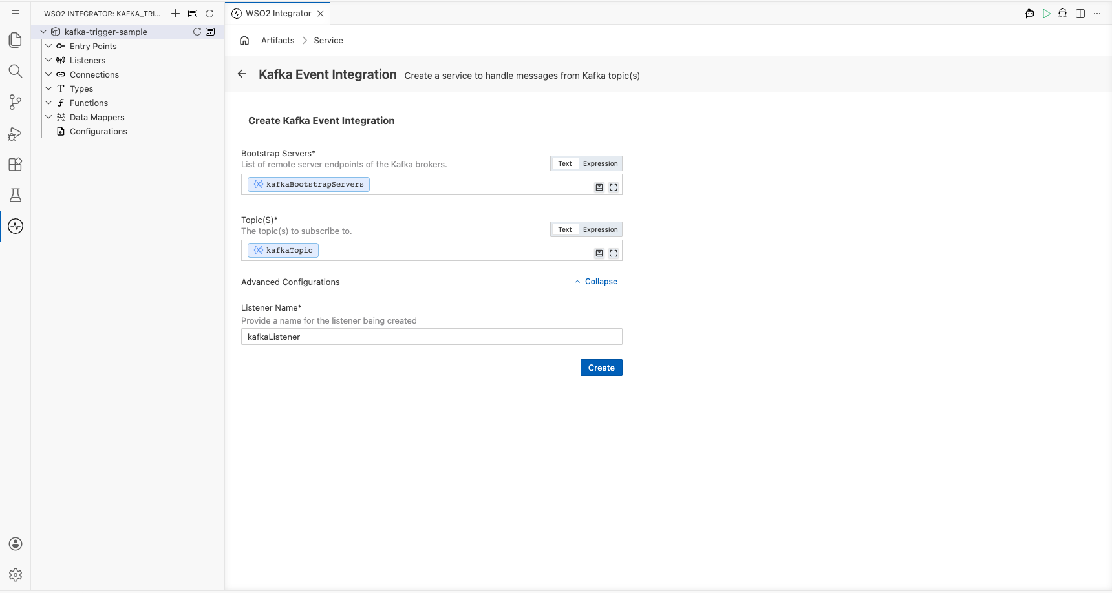Switch Topic(S) to Expression mode
This screenshot has height=593, width=1112.
tap(600, 229)
